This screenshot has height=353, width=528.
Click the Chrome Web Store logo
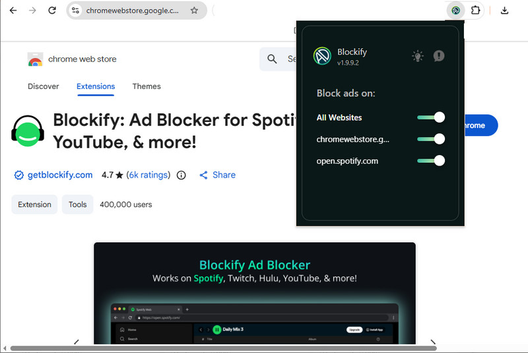pyautogui.click(x=35, y=59)
